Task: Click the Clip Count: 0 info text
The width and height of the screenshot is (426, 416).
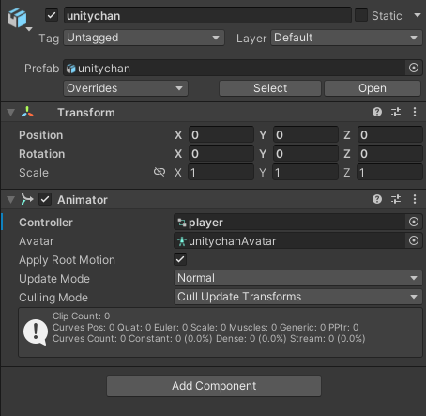Action: 82,316
